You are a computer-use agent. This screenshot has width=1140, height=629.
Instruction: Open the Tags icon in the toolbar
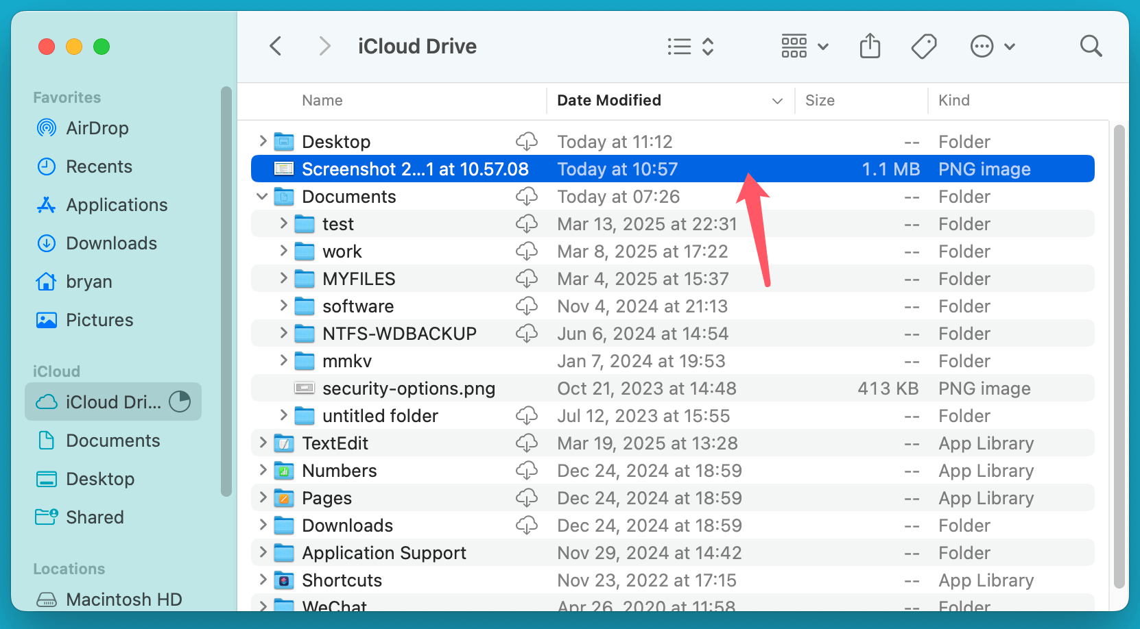(924, 46)
